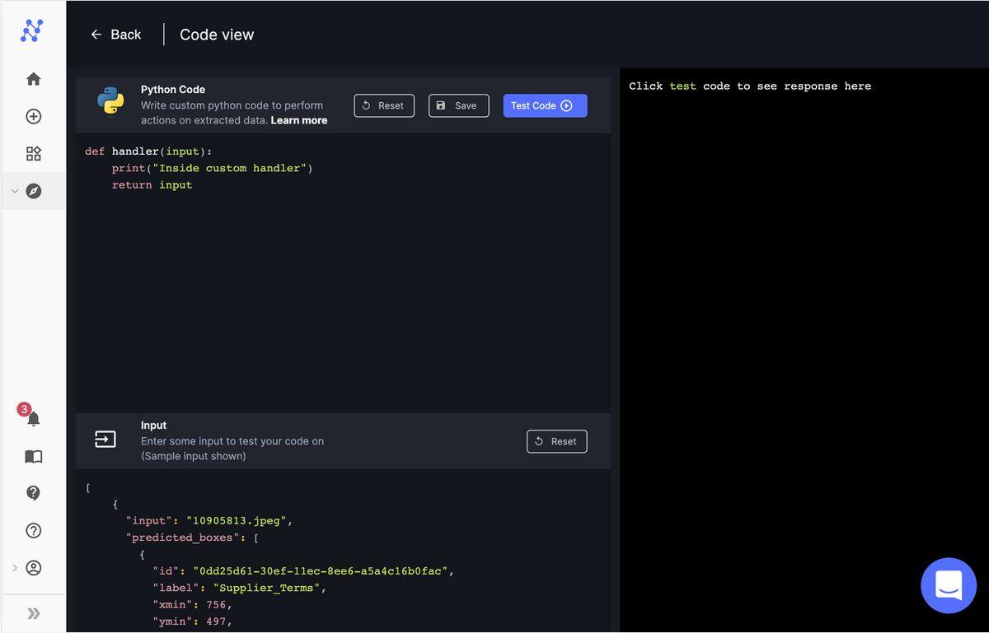
Task: Go Back using the arrow link
Action: (x=115, y=35)
